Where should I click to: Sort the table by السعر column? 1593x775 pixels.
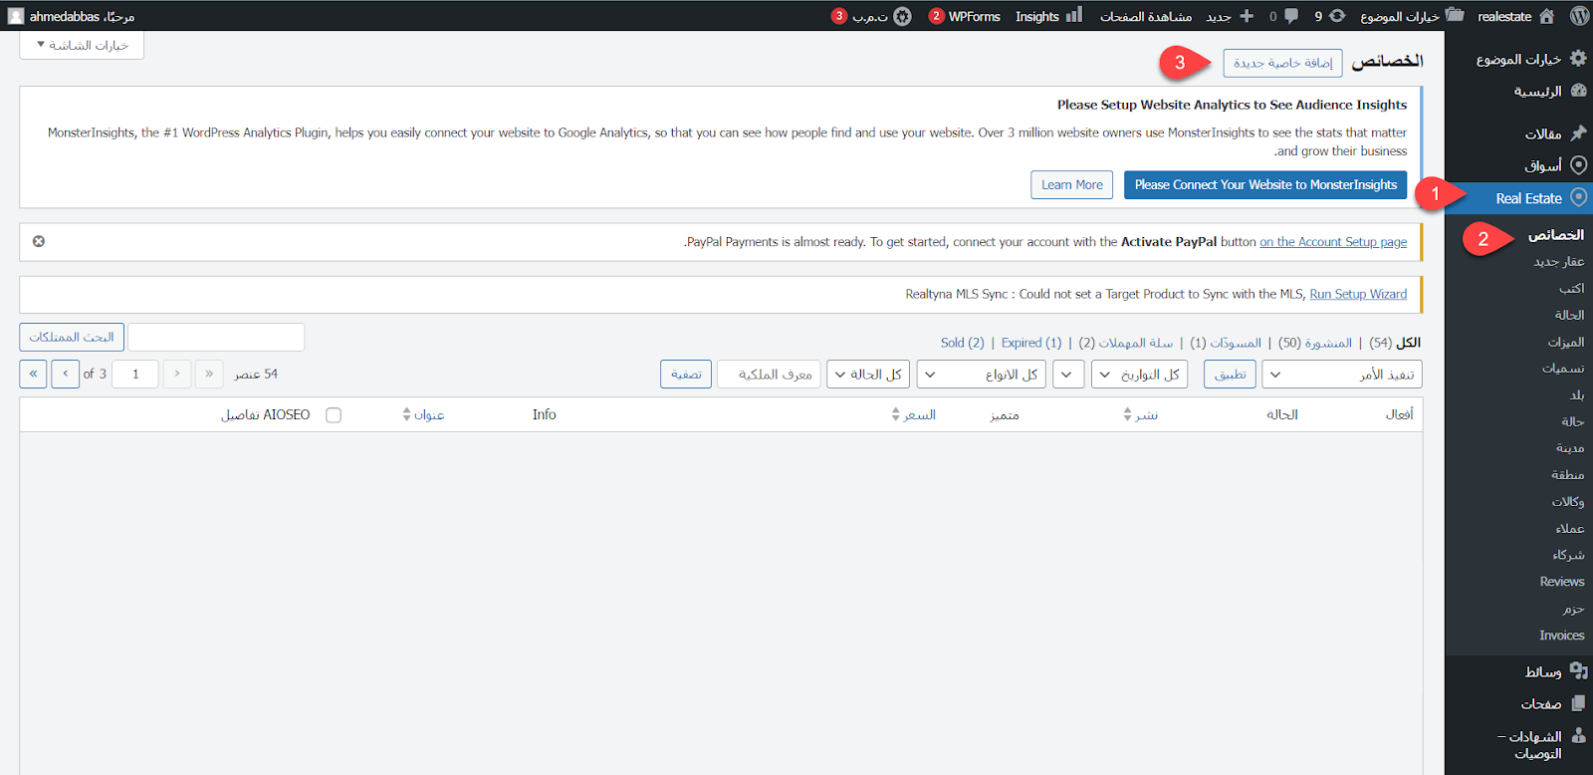tap(918, 415)
